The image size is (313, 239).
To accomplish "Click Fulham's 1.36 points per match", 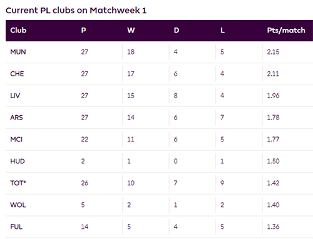I will (x=273, y=226).
